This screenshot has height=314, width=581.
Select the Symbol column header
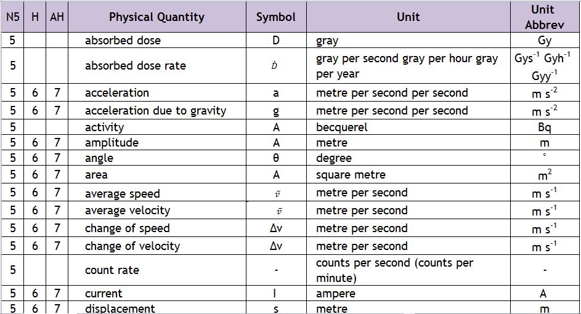coord(276,17)
